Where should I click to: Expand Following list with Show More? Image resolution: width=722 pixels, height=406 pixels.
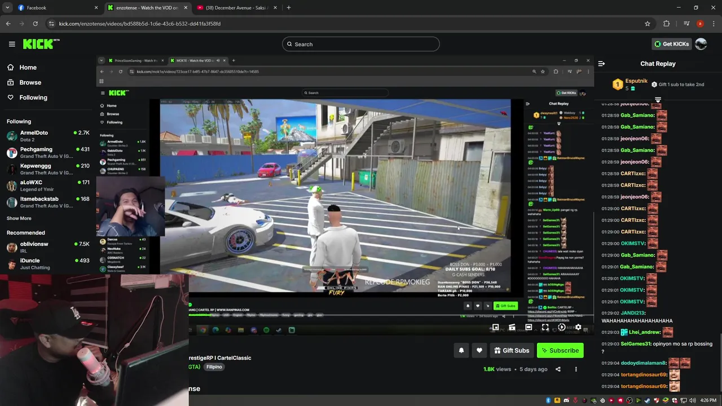pos(19,218)
